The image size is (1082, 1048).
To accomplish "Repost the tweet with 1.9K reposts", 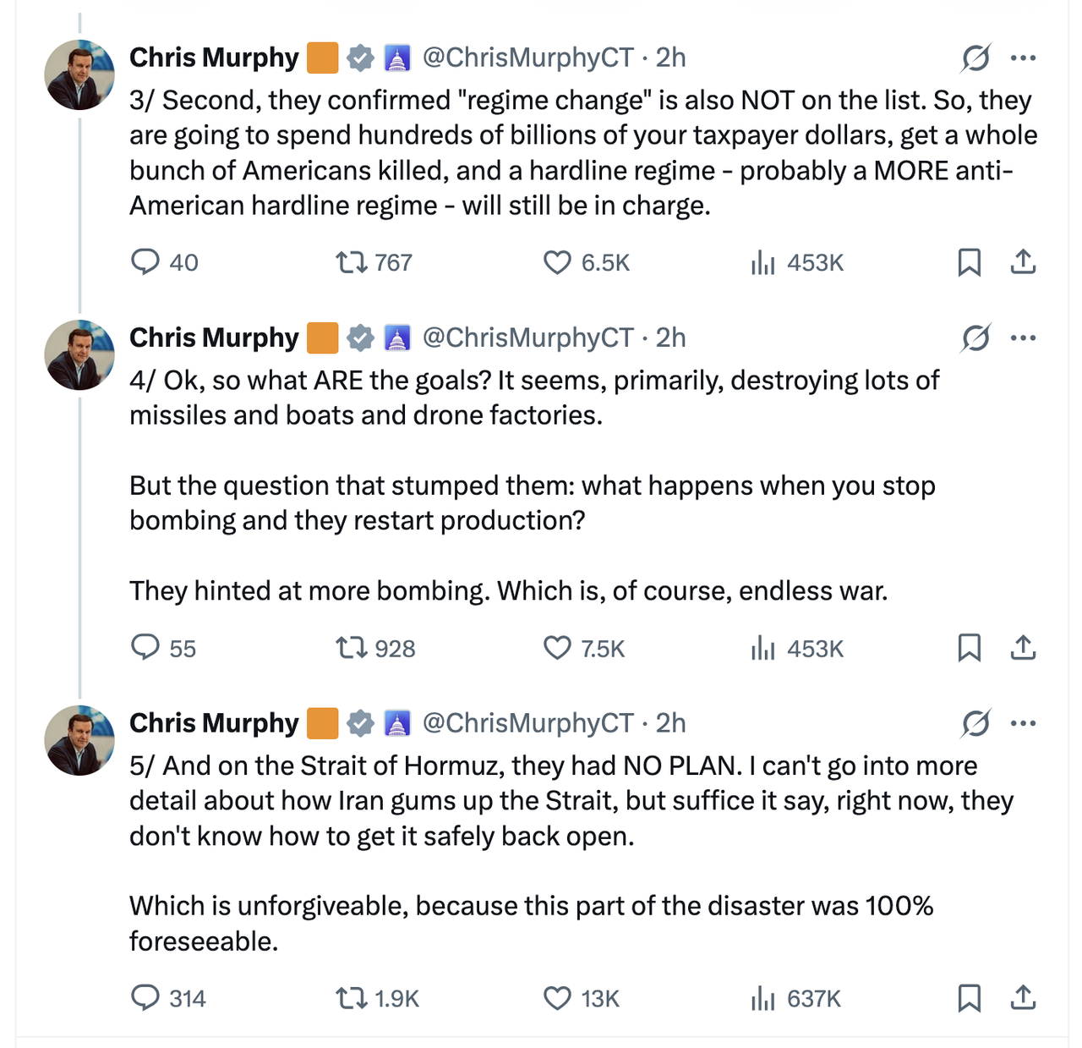I will point(351,998).
